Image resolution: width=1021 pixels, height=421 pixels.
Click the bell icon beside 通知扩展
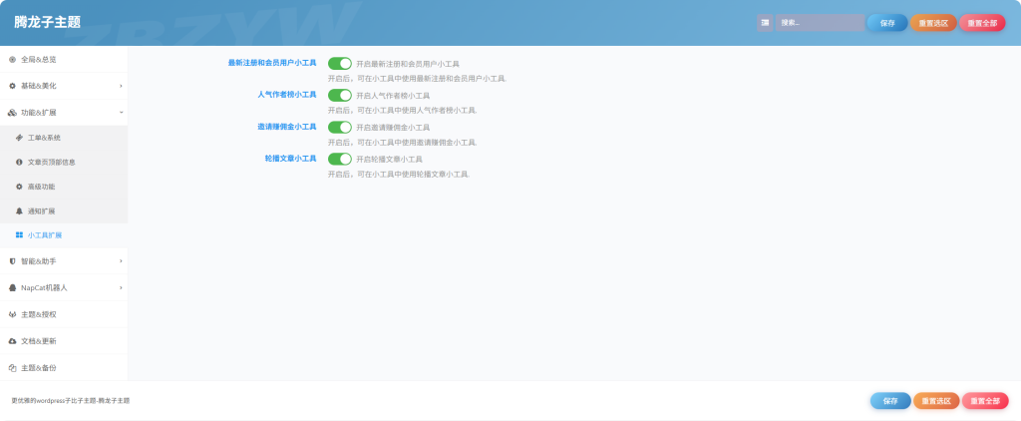click(x=20, y=210)
